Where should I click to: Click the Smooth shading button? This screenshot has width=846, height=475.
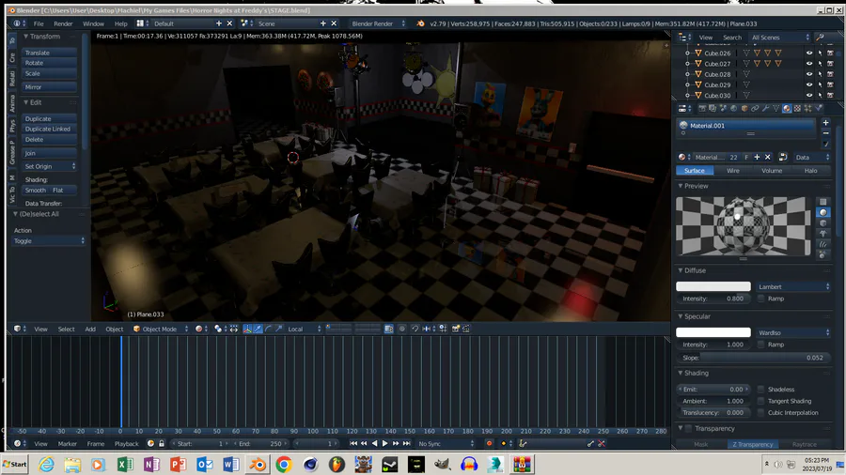point(36,191)
